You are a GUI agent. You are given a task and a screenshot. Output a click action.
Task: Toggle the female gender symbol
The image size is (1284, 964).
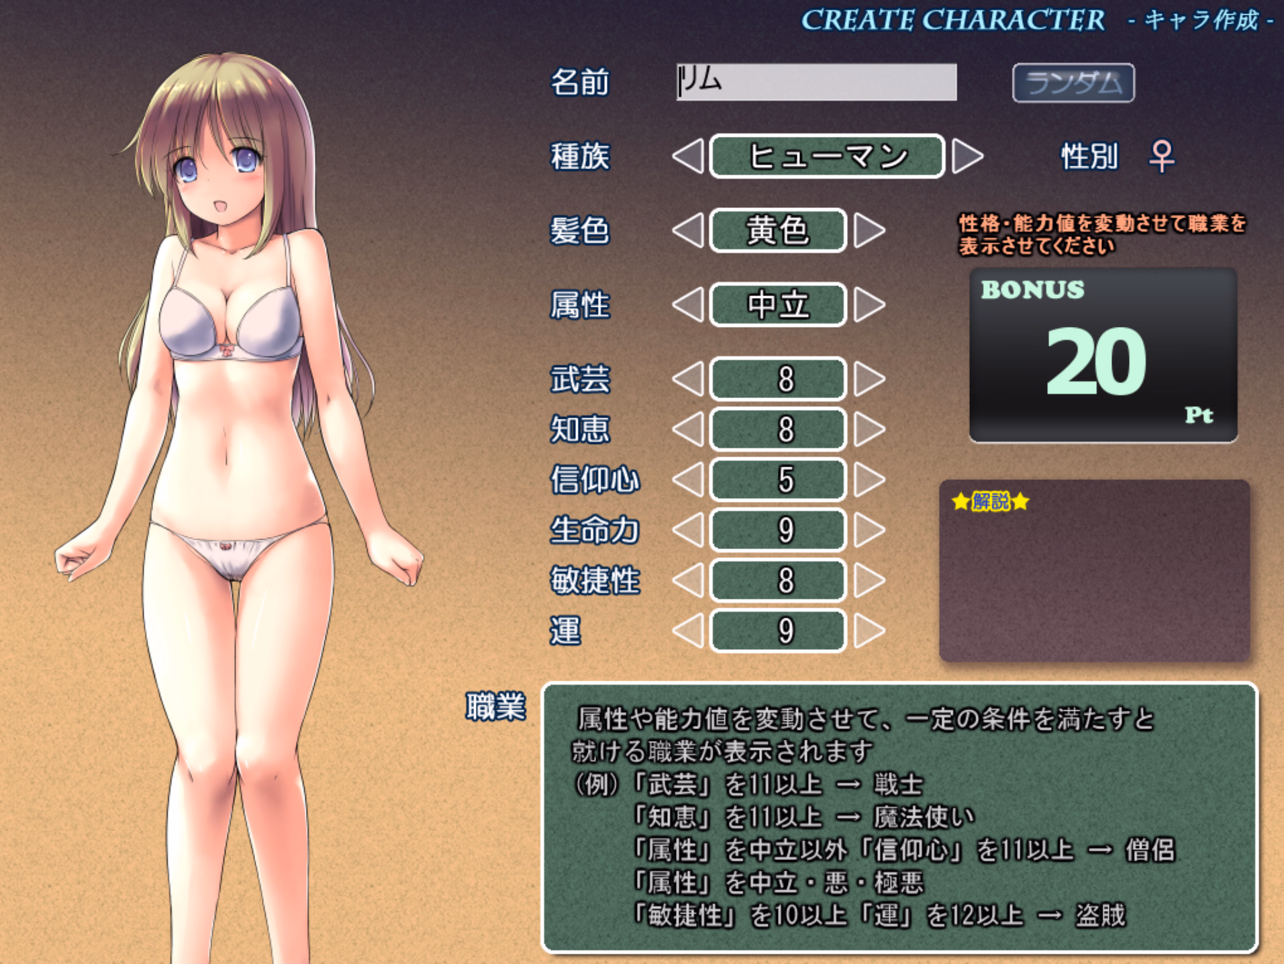[1161, 156]
